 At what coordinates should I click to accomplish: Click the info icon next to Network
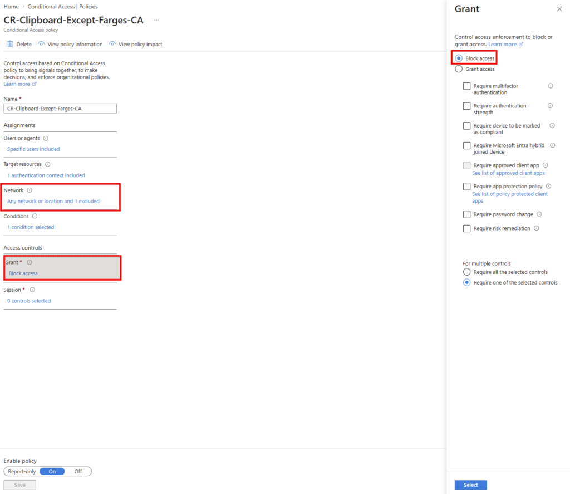click(x=30, y=190)
